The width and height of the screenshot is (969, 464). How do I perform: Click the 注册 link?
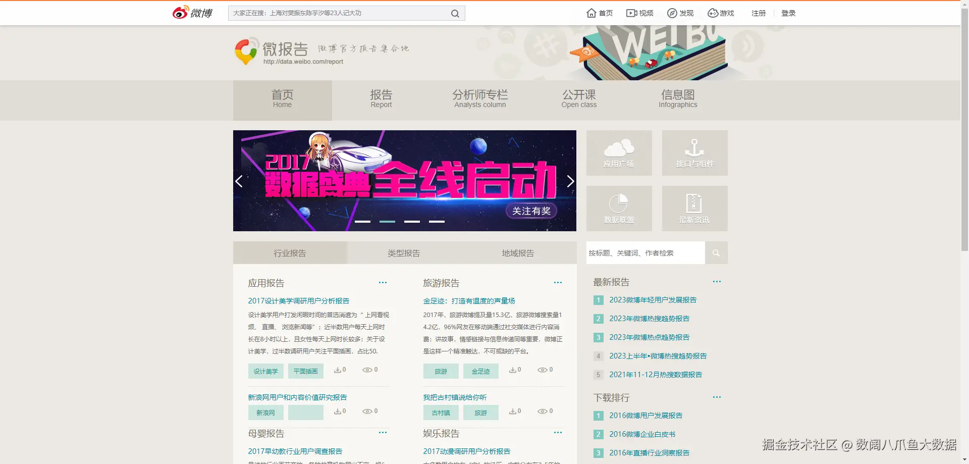click(x=759, y=13)
